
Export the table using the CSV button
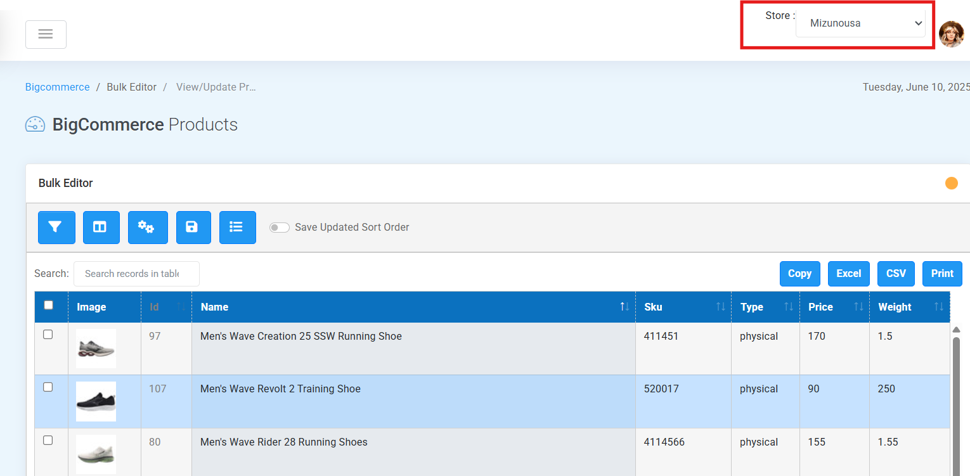[896, 274]
